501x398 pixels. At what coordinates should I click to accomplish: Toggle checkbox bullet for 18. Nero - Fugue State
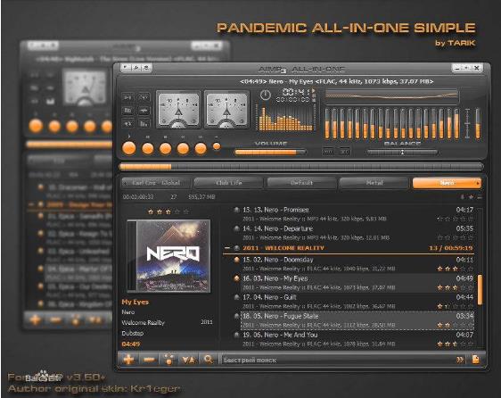[x=237, y=316]
